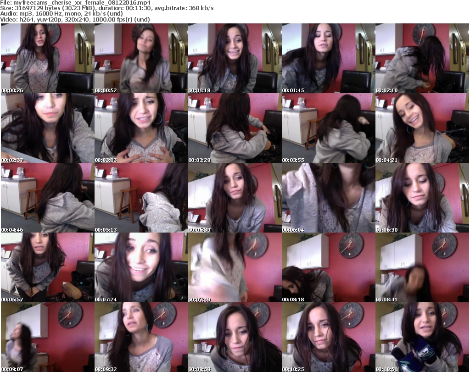Click the Size and duration info line
470x372 pixels.
point(106,8)
